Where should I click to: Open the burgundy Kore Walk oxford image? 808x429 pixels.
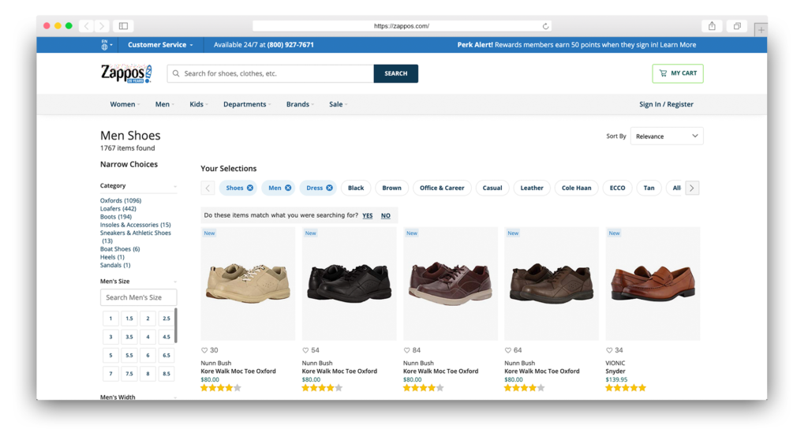pyautogui.click(x=451, y=284)
